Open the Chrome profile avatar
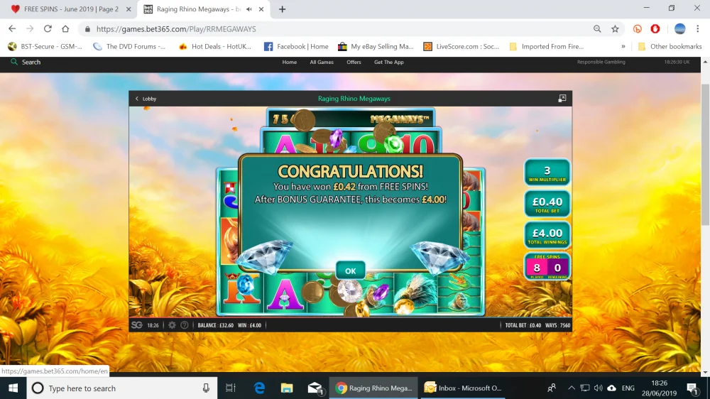 pos(679,29)
